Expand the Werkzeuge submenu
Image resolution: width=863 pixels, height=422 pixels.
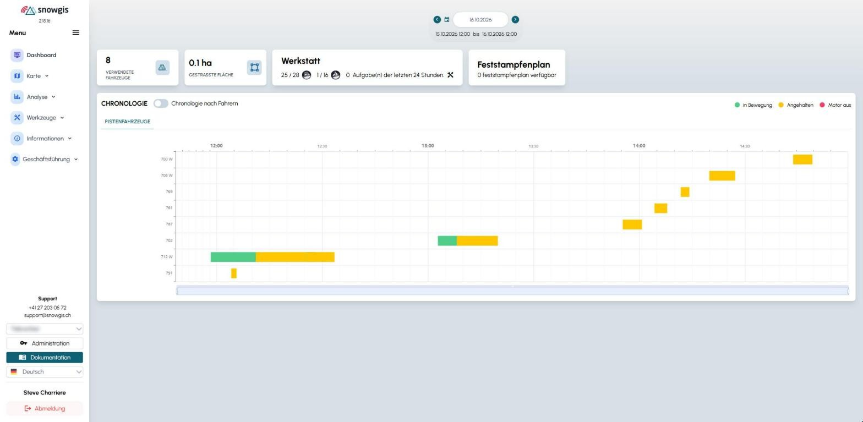pos(62,117)
